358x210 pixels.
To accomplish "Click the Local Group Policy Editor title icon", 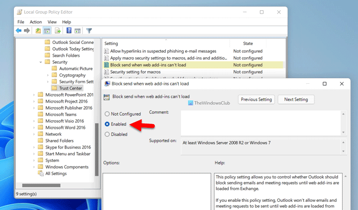I will click(19, 12).
